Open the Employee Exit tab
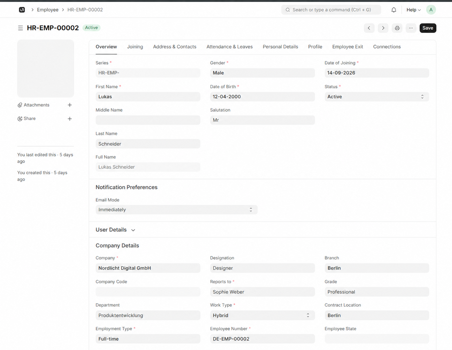The image size is (452, 350). click(x=348, y=47)
